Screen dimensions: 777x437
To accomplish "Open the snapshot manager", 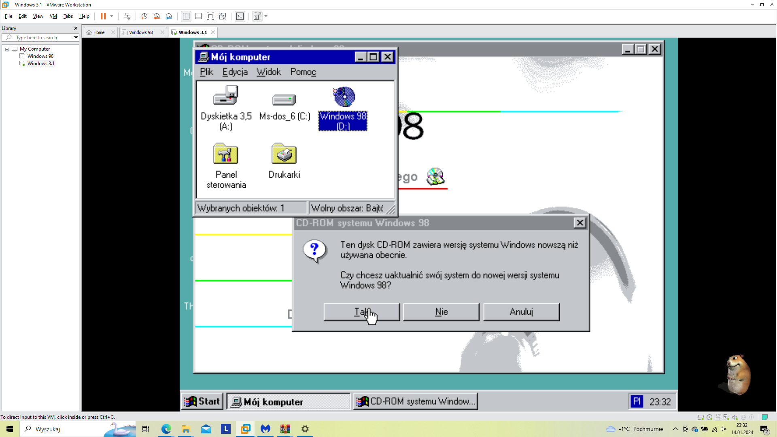I will [x=169, y=16].
